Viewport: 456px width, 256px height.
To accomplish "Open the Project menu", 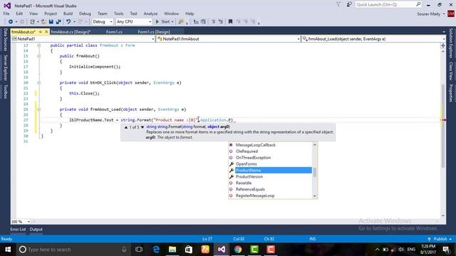I will [x=51, y=14].
